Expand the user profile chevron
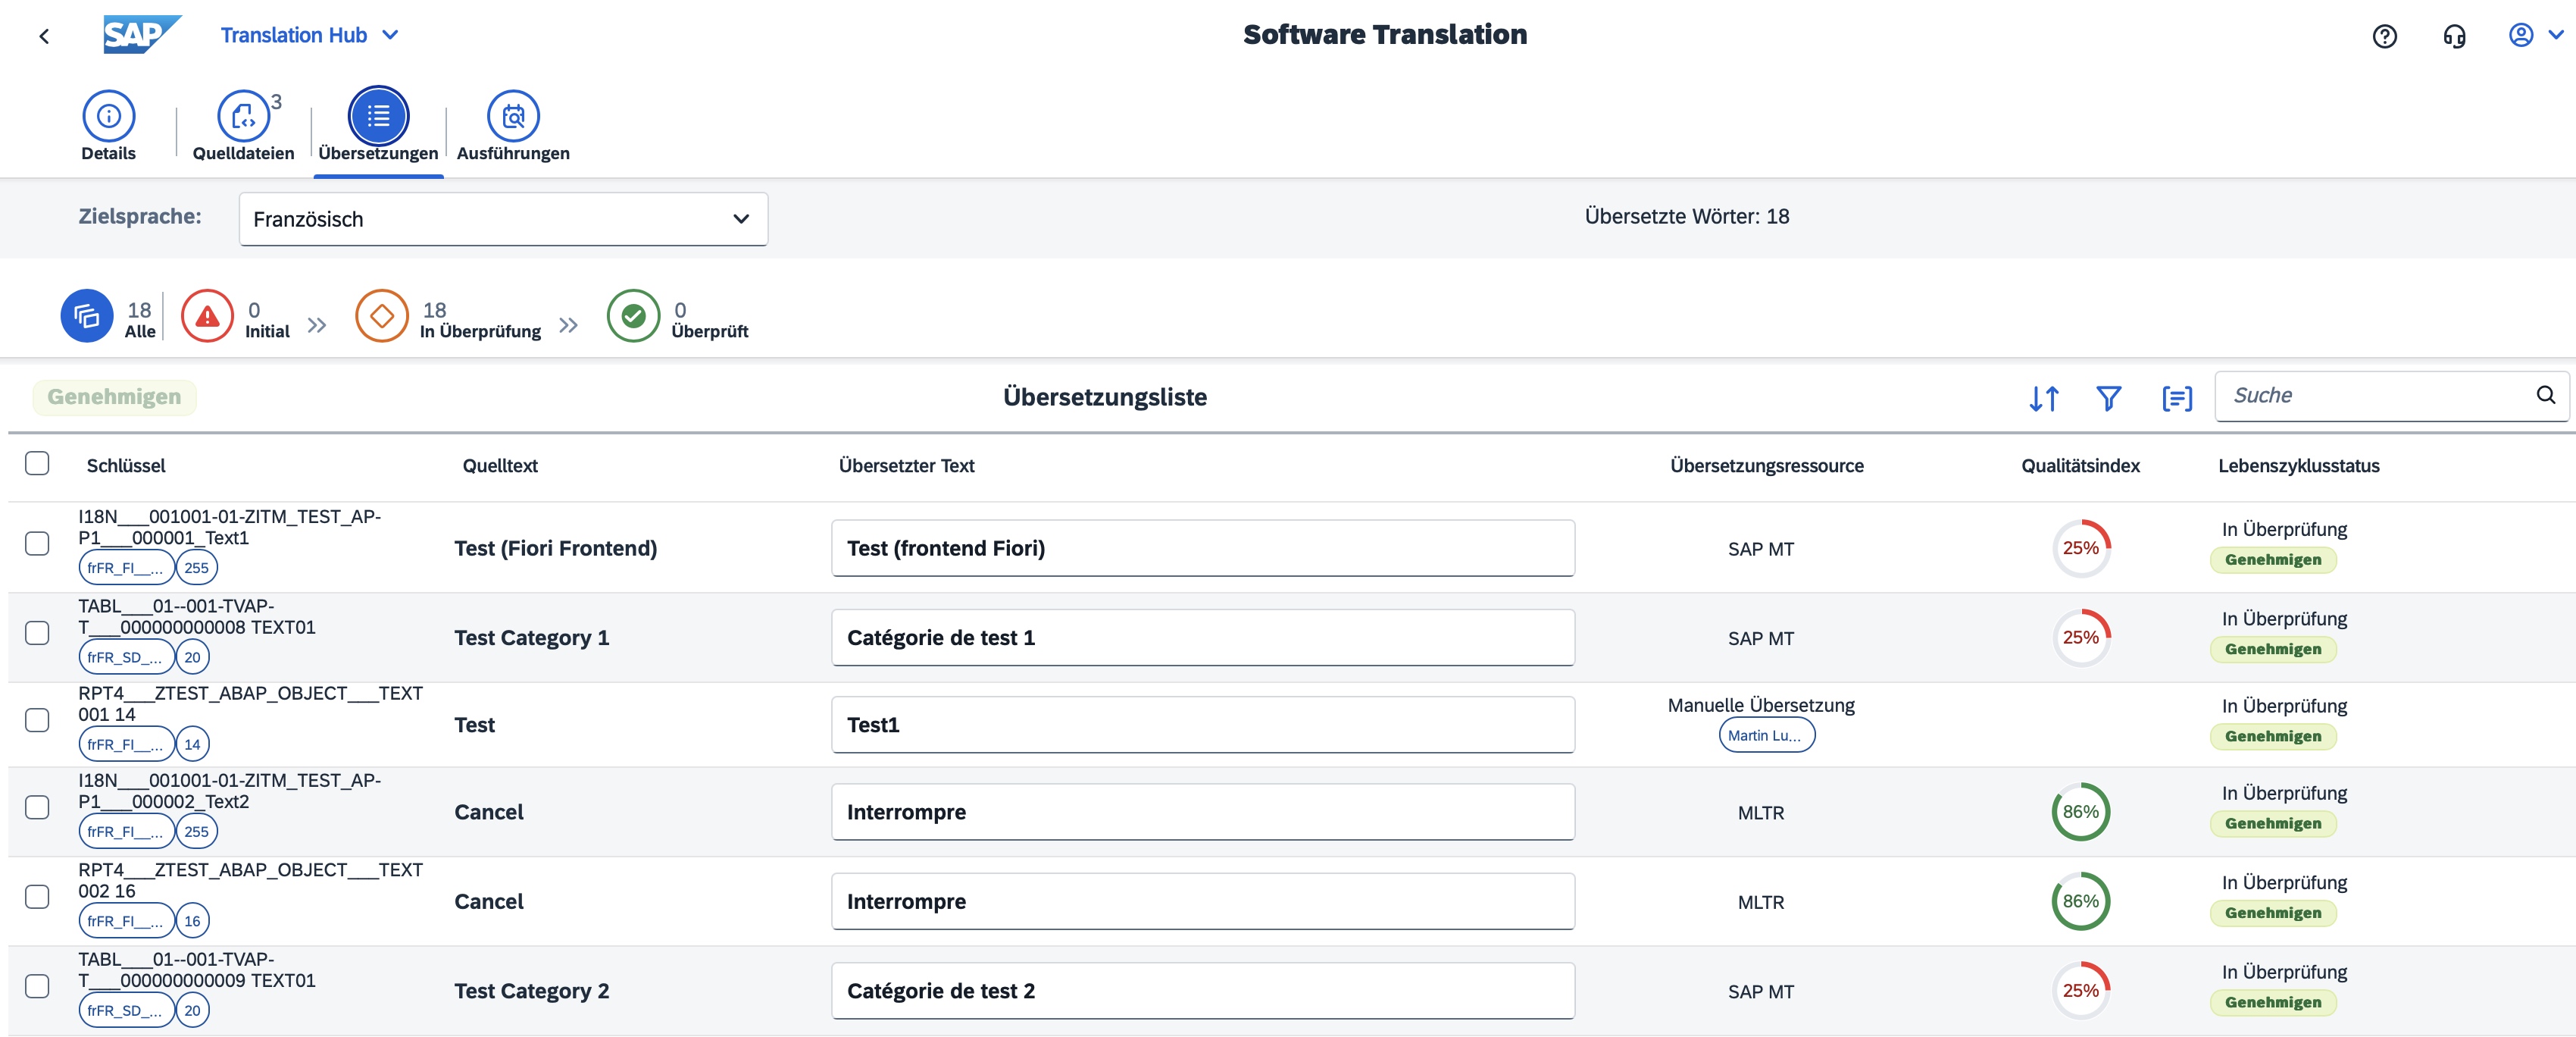This screenshot has height=1037, width=2576. click(2555, 35)
